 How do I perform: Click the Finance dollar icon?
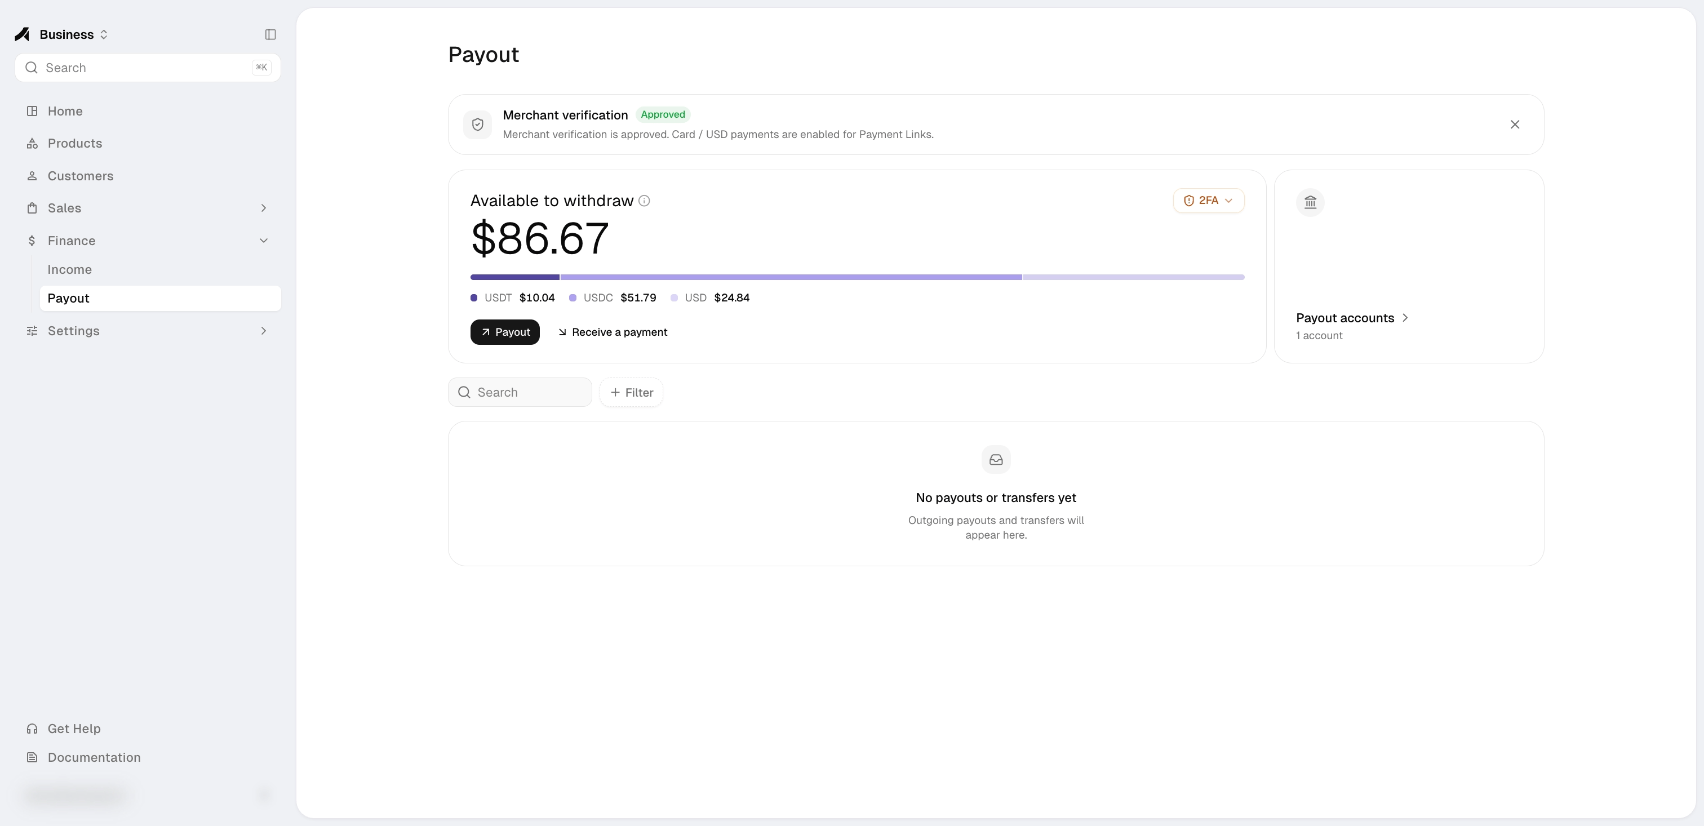[x=32, y=241]
